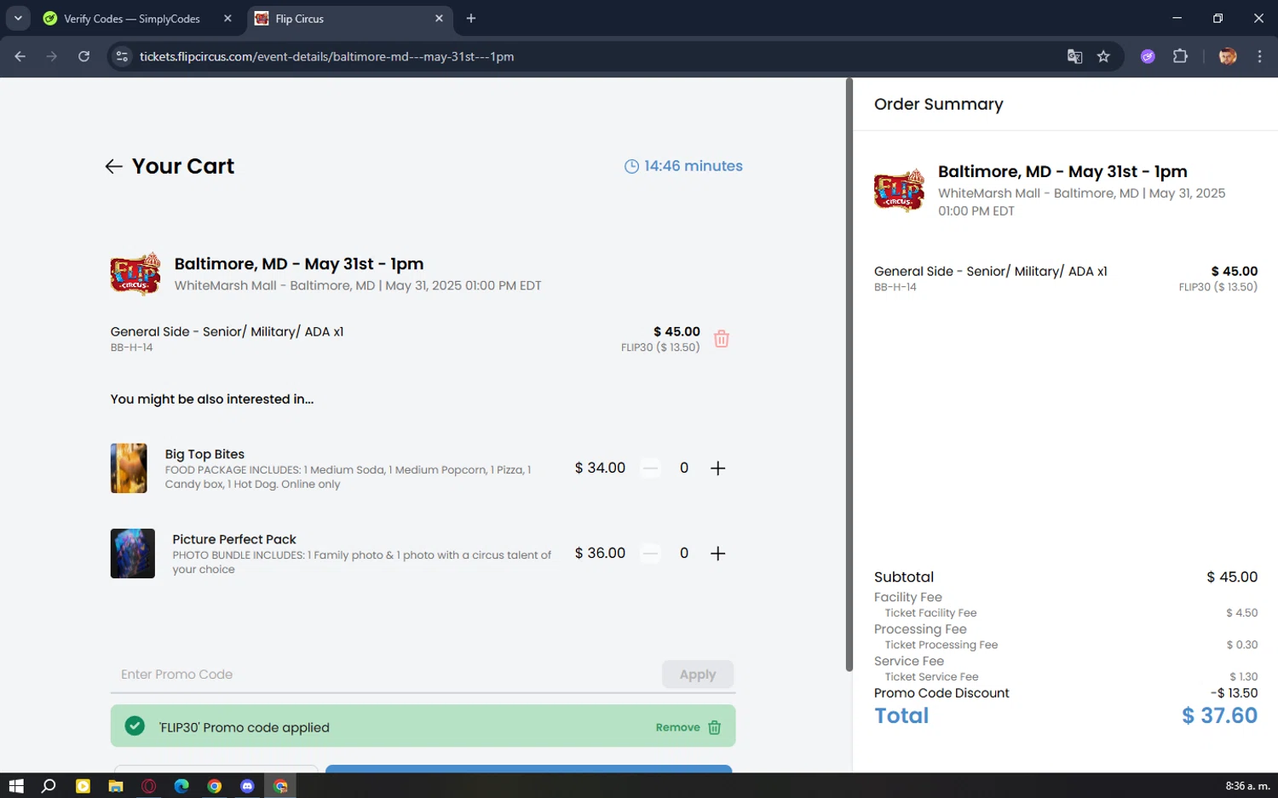This screenshot has width=1278, height=798.
Task: Close the Verify Codes SimplyCodes tab
Action: [x=227, y=19]
